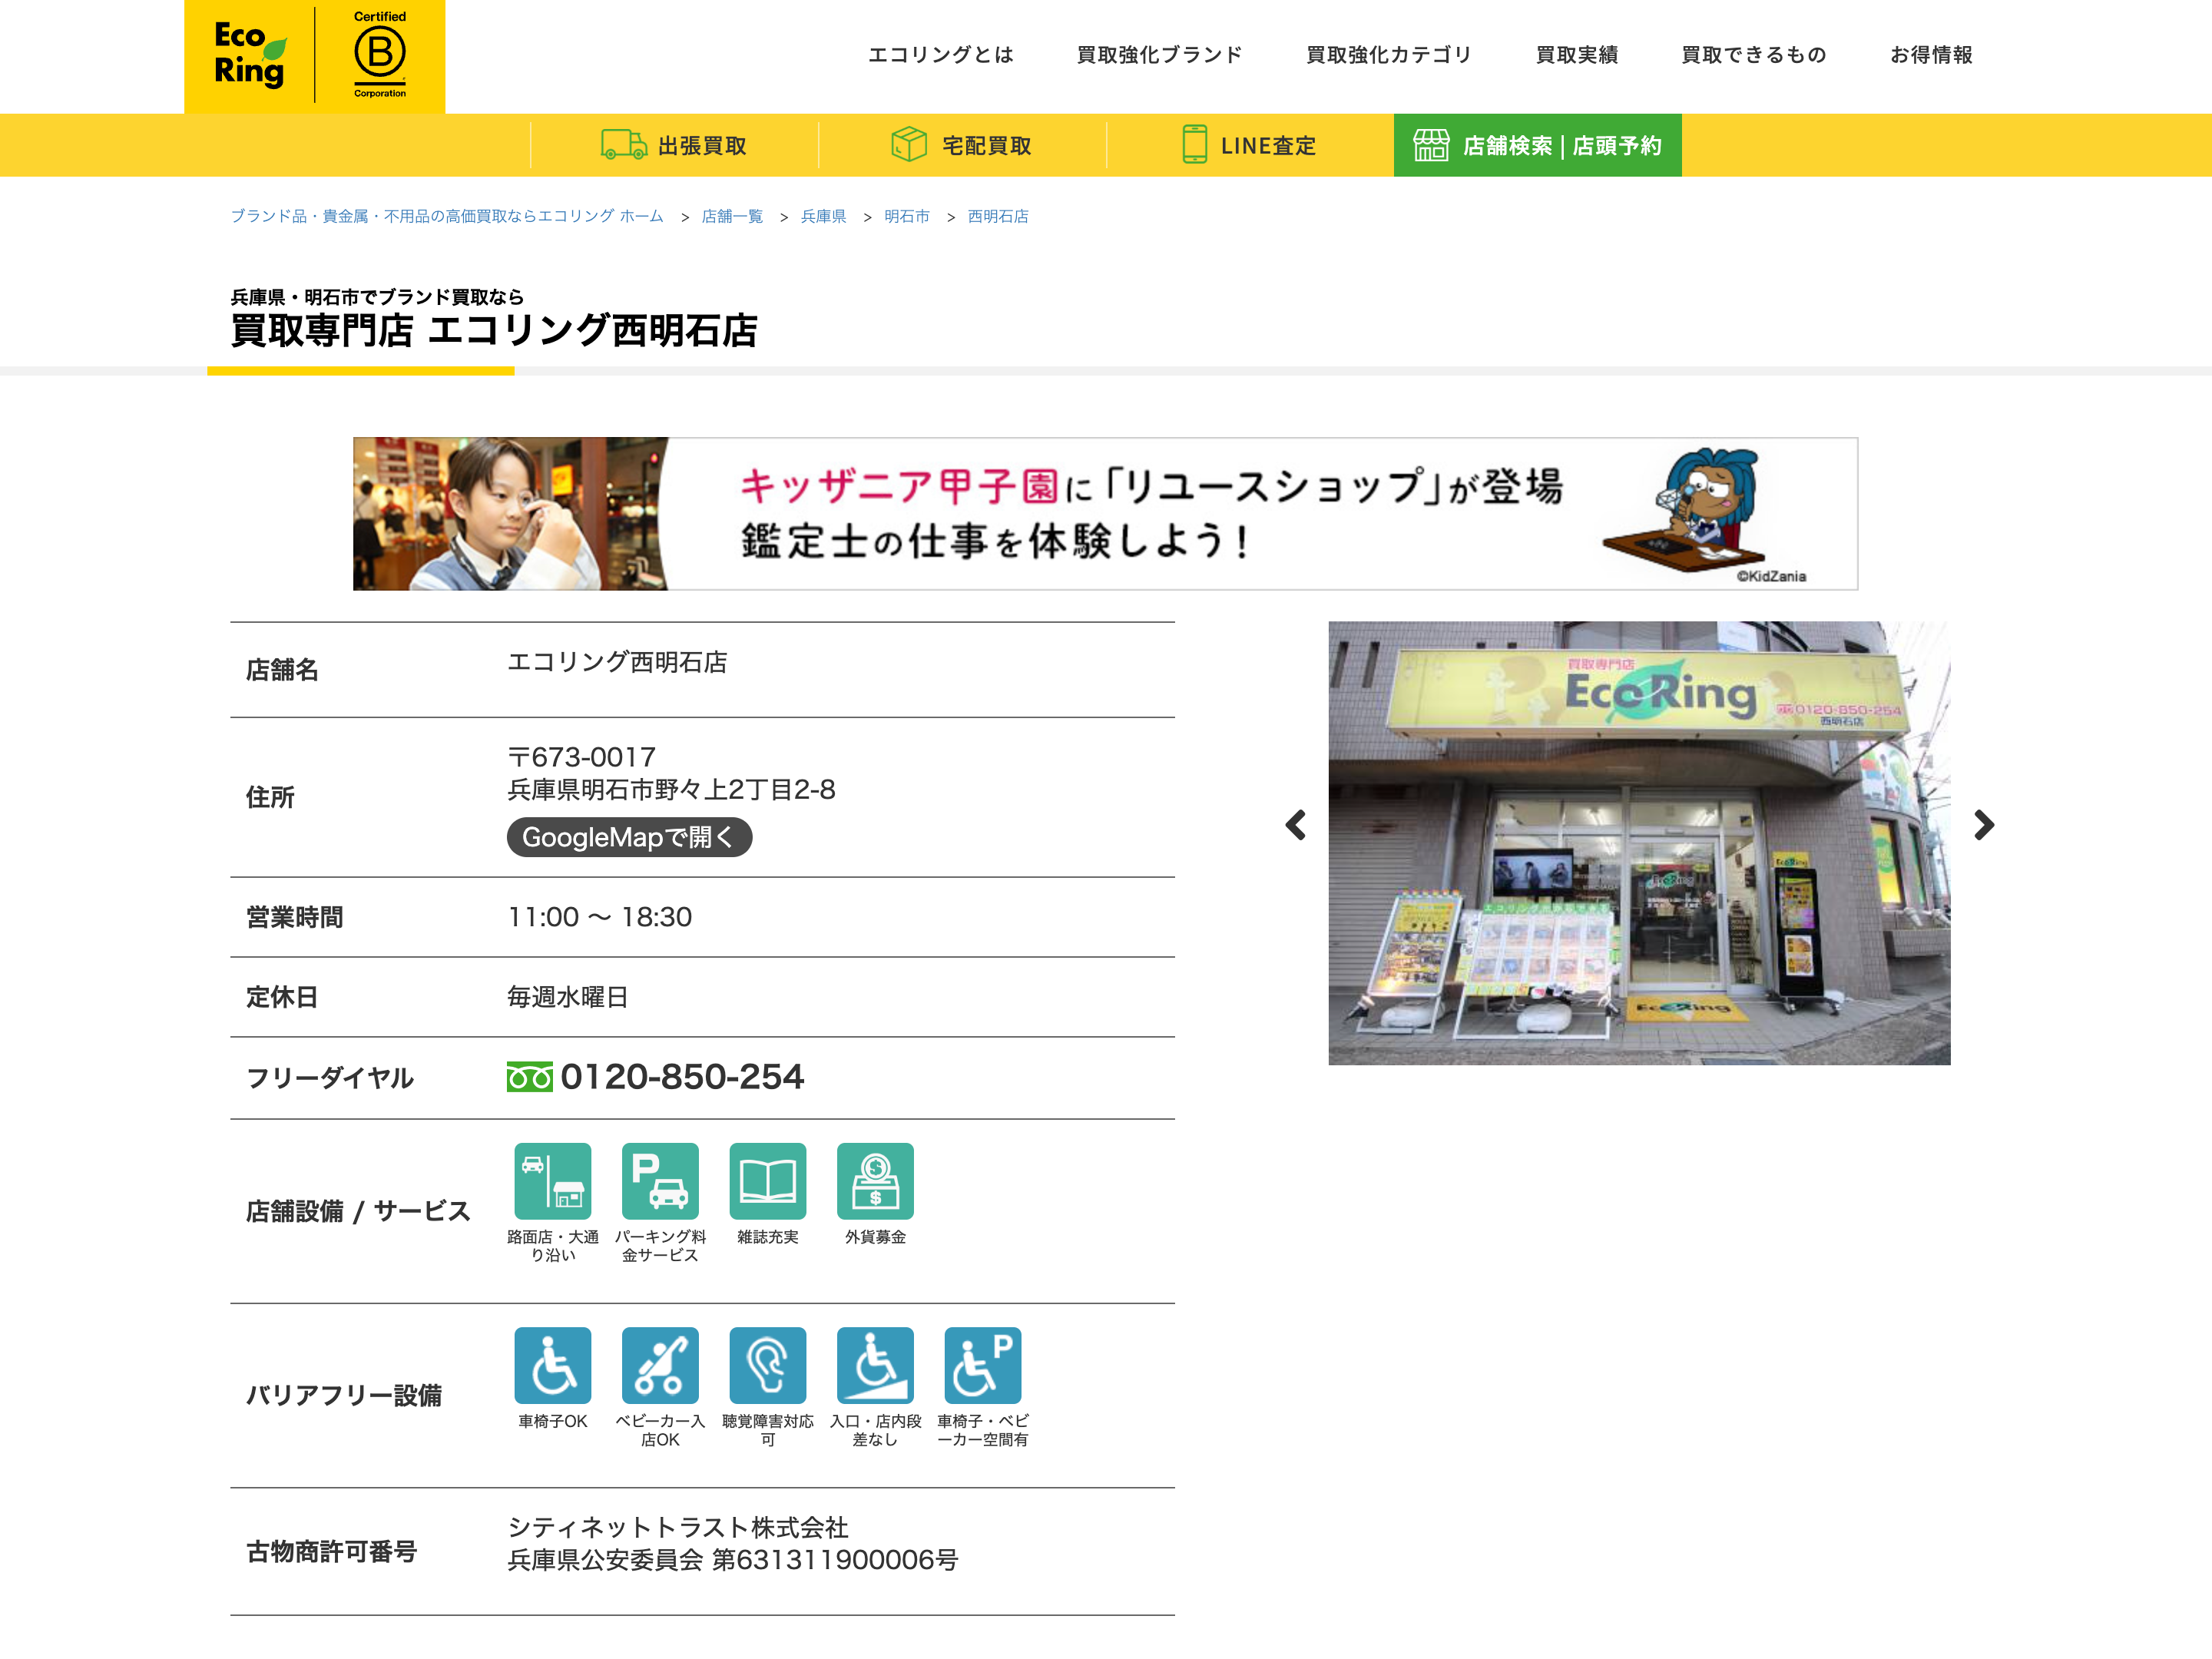This screenshot has height=1659, width=2212.
Task: Click the page heading 買取専門店 エコリング西明石店
Action: (494, 330)
